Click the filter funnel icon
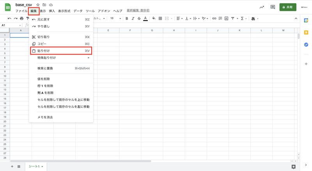The width and height of the screenshot is (312, 171). point(232,18)
